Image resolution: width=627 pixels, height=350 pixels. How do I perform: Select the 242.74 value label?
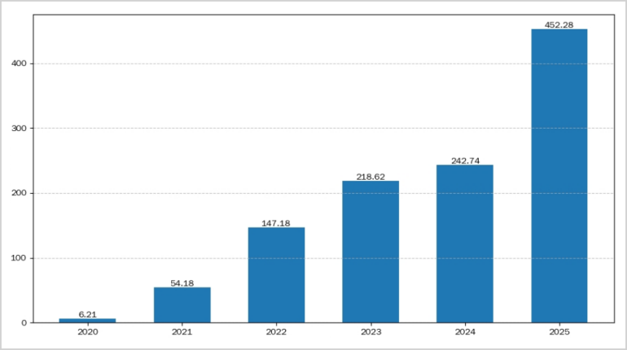point(464,161)
